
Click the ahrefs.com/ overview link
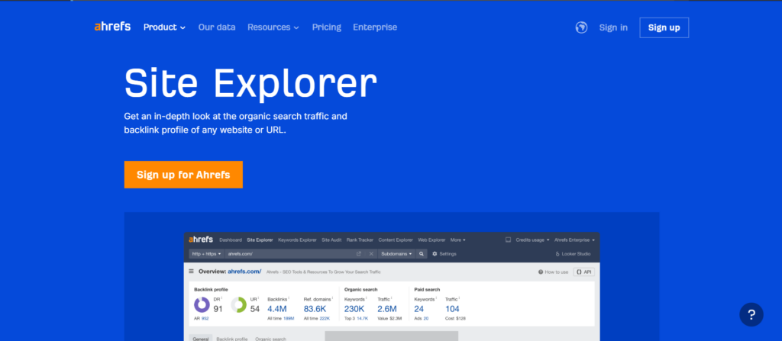click(x=244, y=272)
